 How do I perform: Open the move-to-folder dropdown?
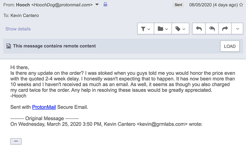click(162, 29)
